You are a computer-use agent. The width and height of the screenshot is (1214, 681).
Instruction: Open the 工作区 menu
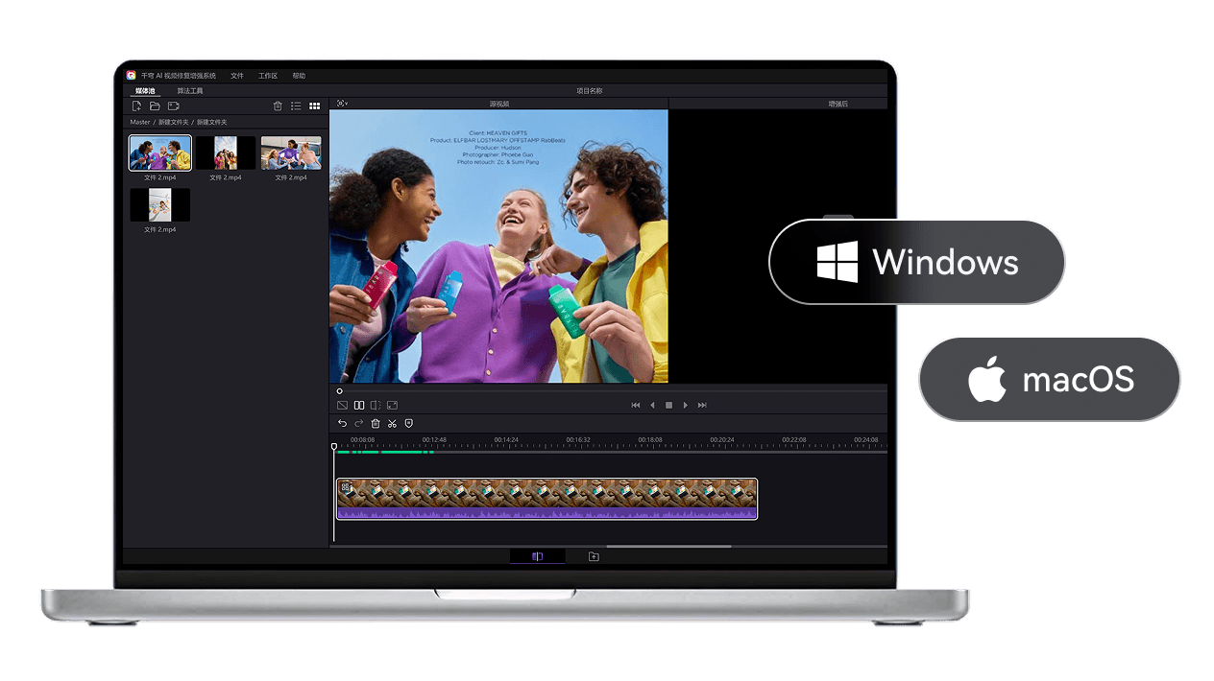[x=268, y=76]
